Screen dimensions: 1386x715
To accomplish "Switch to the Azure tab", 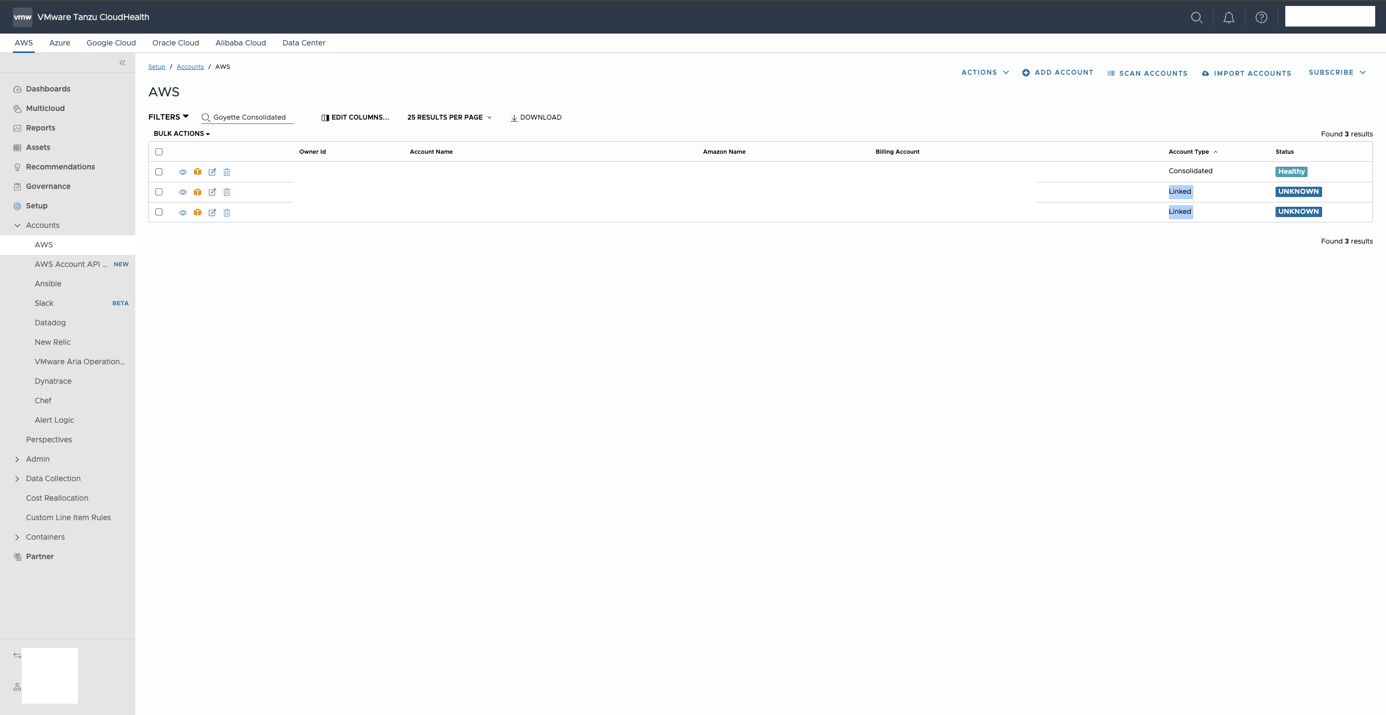I will [x=60, y=43].
